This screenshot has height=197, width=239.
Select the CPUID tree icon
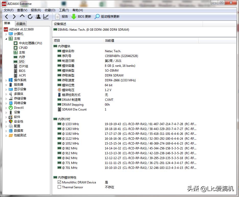(16, 48)
